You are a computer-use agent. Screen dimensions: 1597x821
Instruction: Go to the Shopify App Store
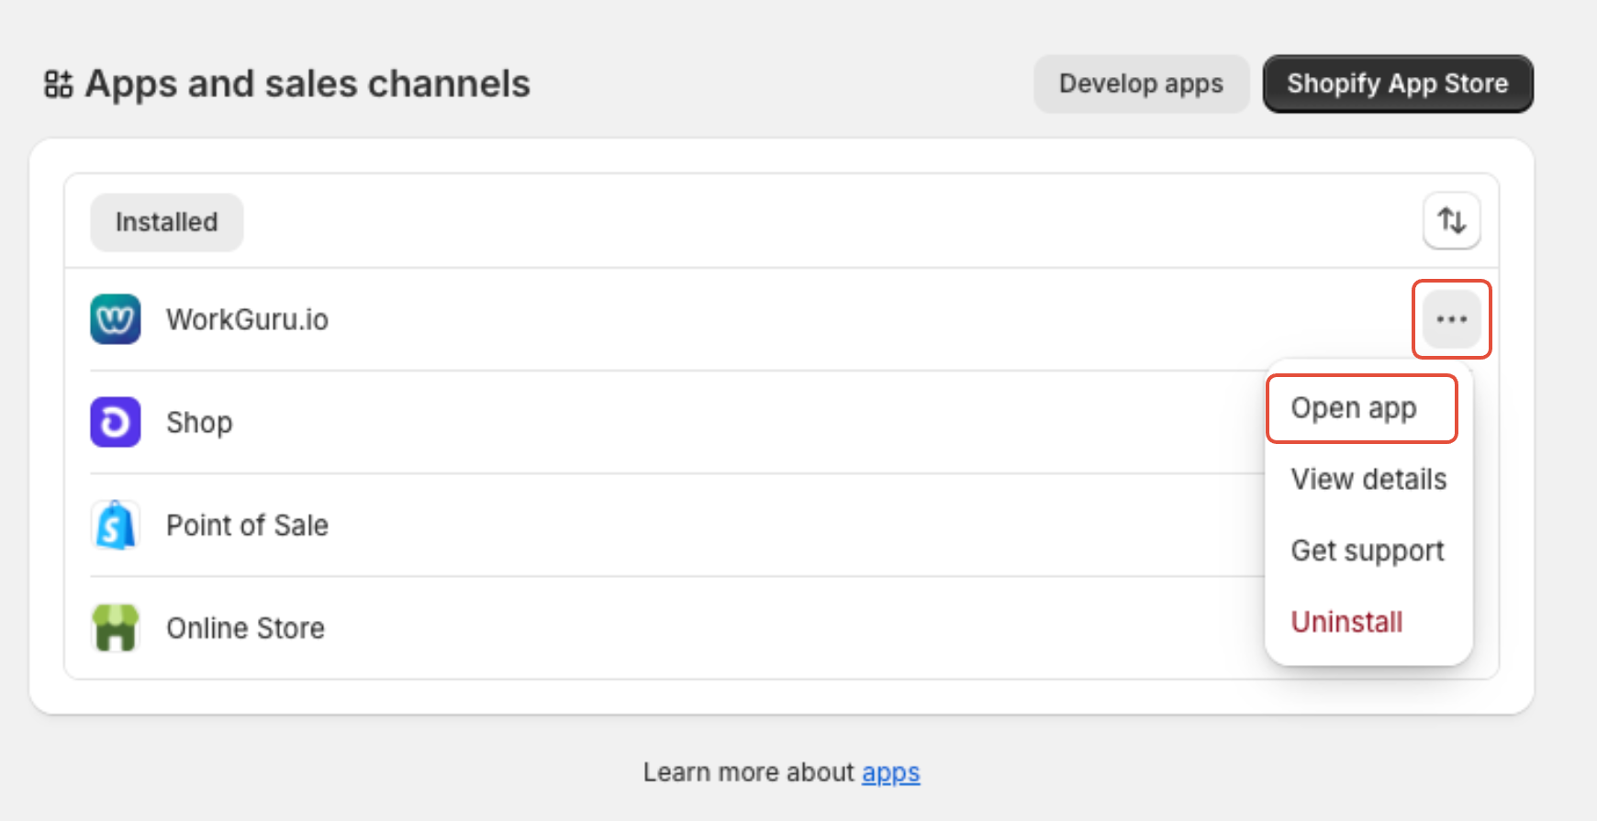pyautogui.click(x=1398, y=83)
